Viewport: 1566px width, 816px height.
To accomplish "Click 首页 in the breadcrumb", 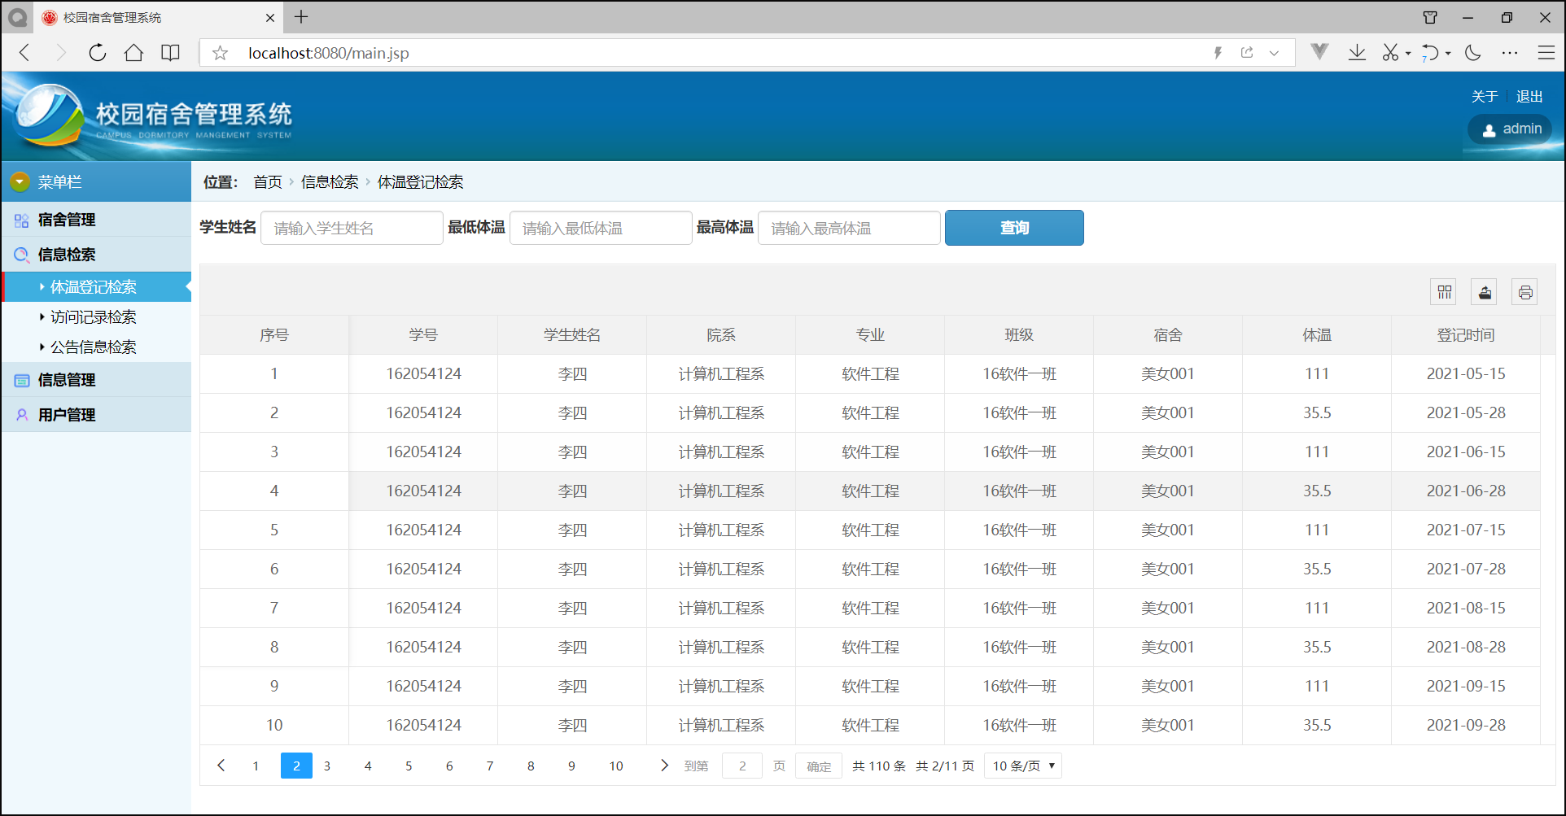I will [268, 182].
